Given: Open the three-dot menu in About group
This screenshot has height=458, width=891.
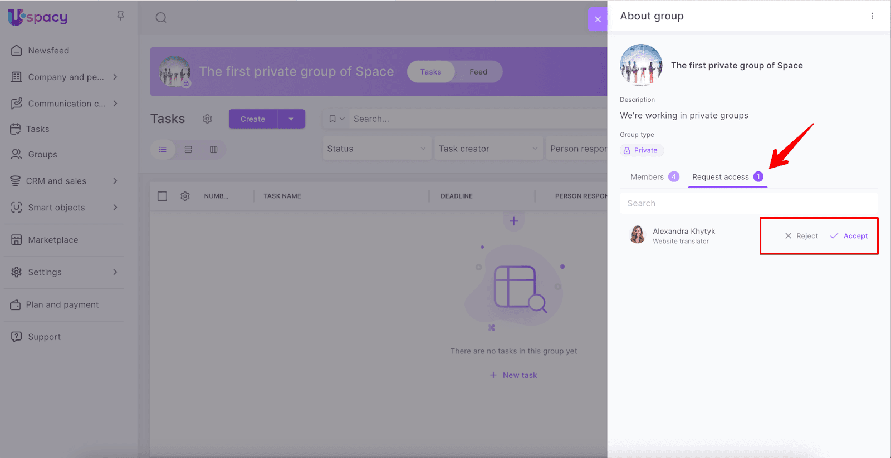Looking at the screenshot, I should coord(872,16).
